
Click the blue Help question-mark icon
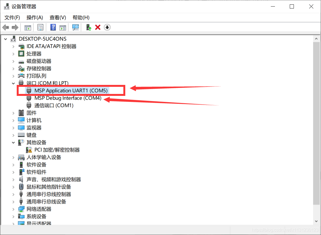pyautogui.click(x=53, y=27)
